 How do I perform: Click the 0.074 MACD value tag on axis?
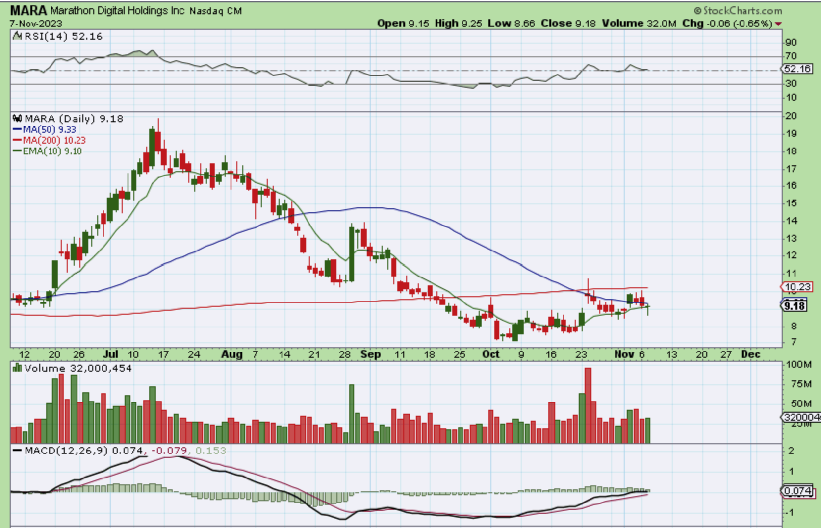coord(797,491)
